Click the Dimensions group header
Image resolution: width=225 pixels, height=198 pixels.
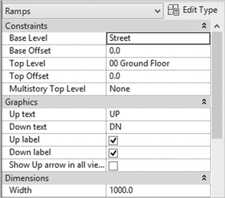(x=106, y=178)
